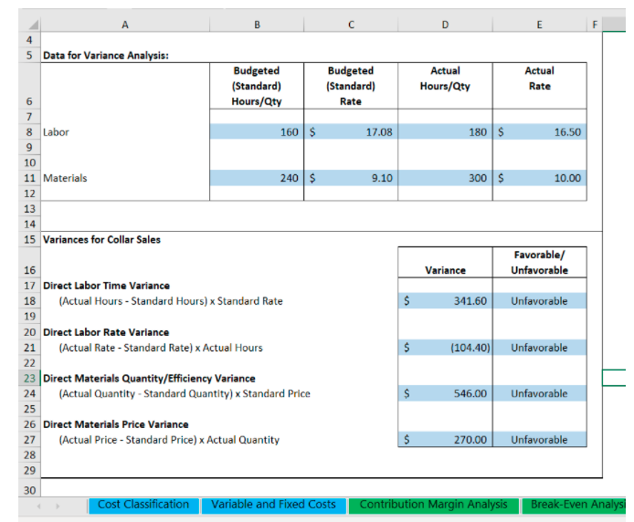
Task: Click the next sheet navigation arrow
Action: (x=58, y=506)
